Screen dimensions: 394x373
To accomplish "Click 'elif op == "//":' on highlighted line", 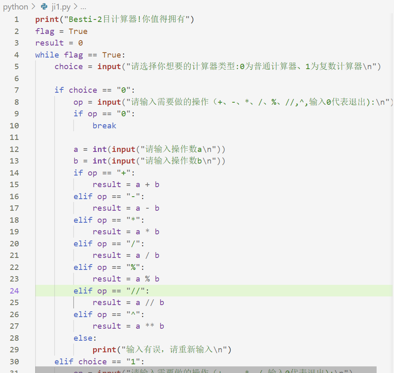I will tap(111, 291).
